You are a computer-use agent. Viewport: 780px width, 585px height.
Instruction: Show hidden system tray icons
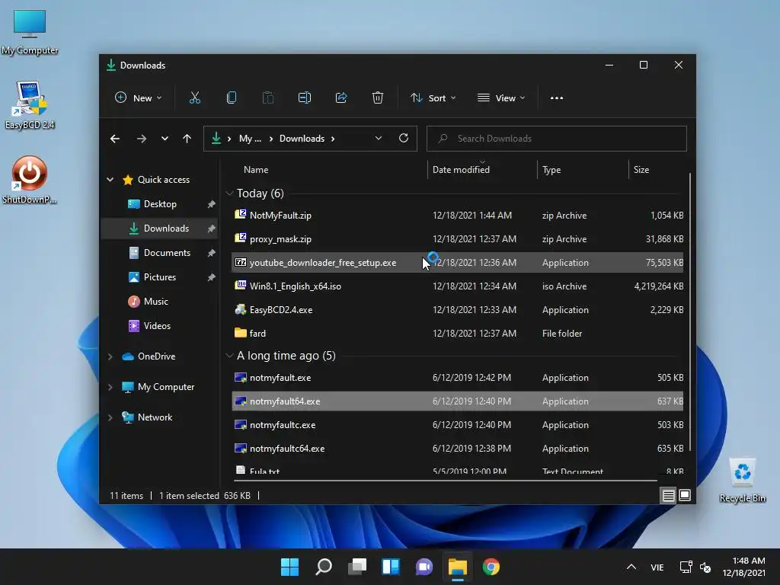pyautogui.click(x=631, y=567)
